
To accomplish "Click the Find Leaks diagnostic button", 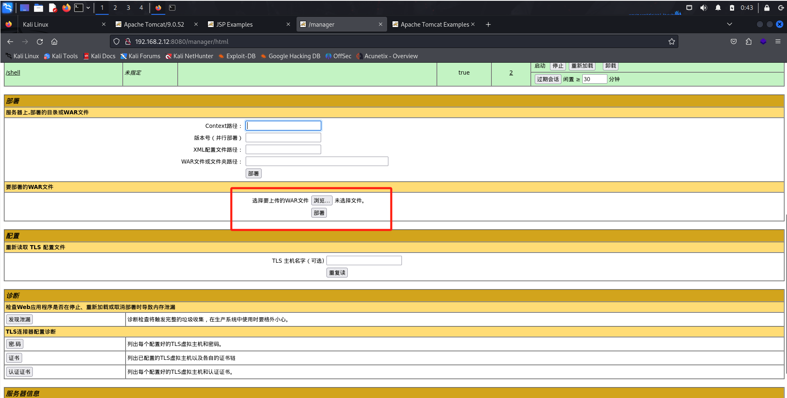I will 19,319.
